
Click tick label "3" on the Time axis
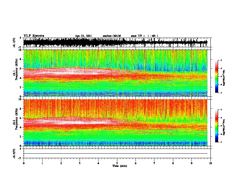pos(80,163)
